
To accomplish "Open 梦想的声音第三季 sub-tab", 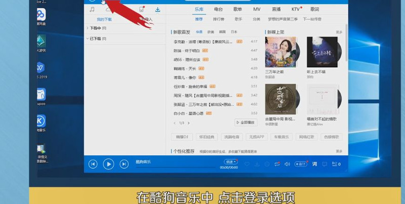I will [283, 19].
